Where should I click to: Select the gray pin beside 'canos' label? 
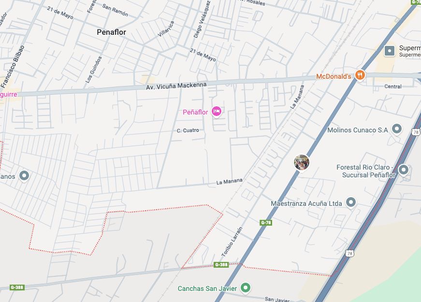click(24, 176)
